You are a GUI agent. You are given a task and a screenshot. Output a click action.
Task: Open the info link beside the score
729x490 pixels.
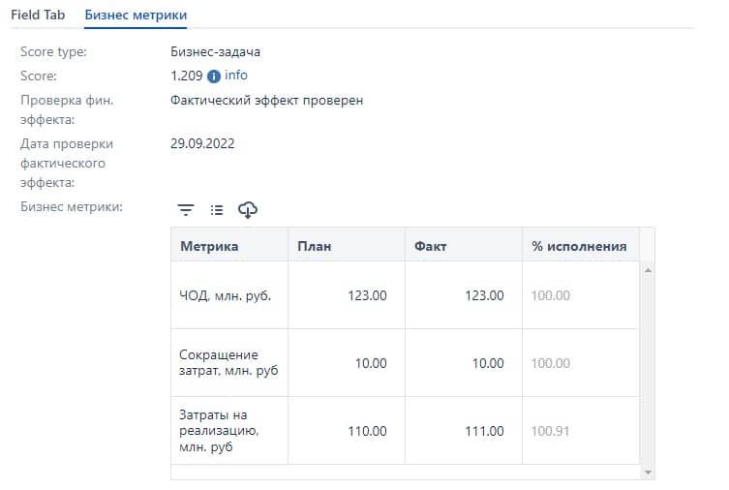tap(236, 76)
